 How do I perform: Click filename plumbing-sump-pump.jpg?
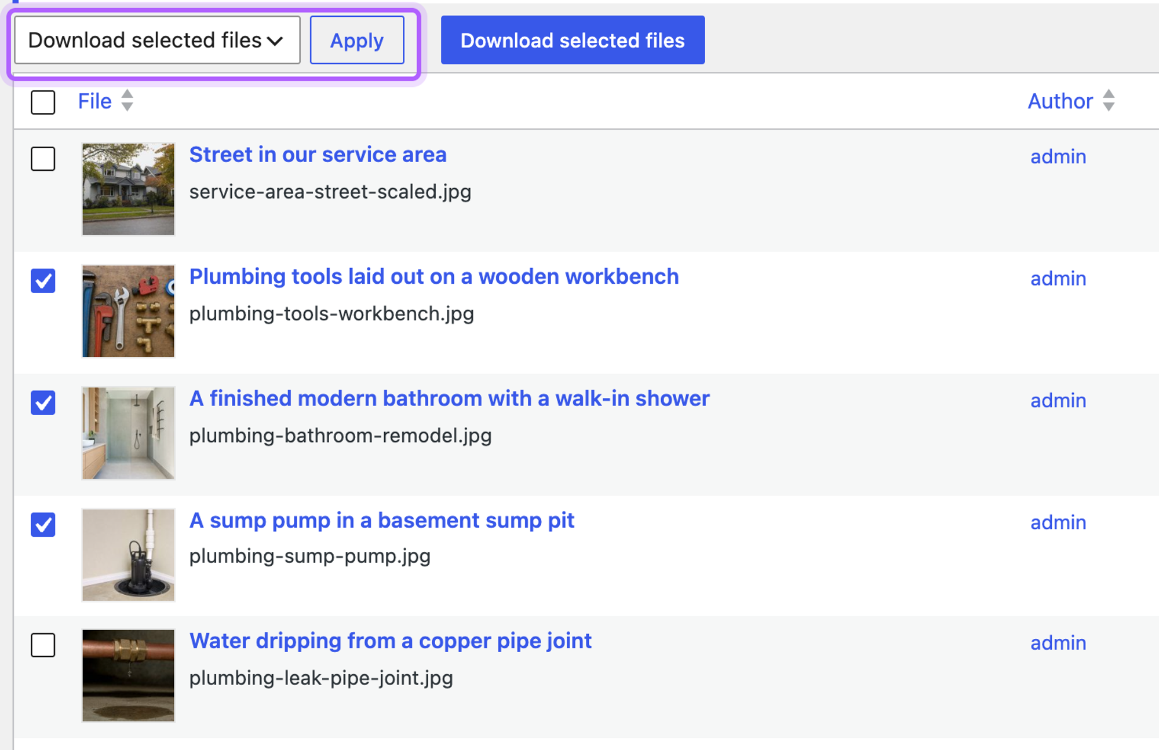point(310,557)
